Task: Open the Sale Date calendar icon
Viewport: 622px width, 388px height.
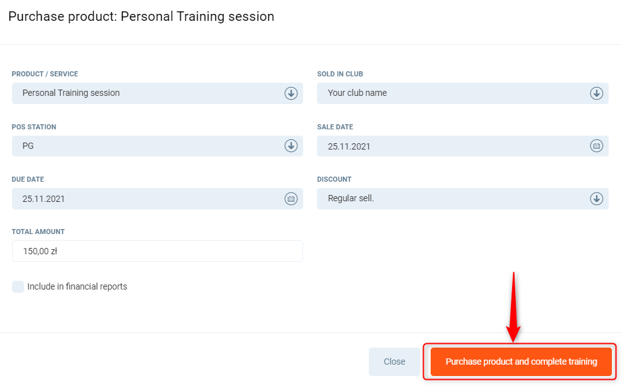Action: [x=596, y=146]
